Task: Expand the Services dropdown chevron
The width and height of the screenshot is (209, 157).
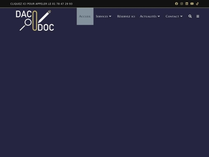Action: tap(110, 16)
